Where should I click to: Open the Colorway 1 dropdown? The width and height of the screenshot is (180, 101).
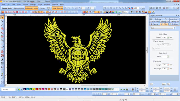tap(16, 89)
